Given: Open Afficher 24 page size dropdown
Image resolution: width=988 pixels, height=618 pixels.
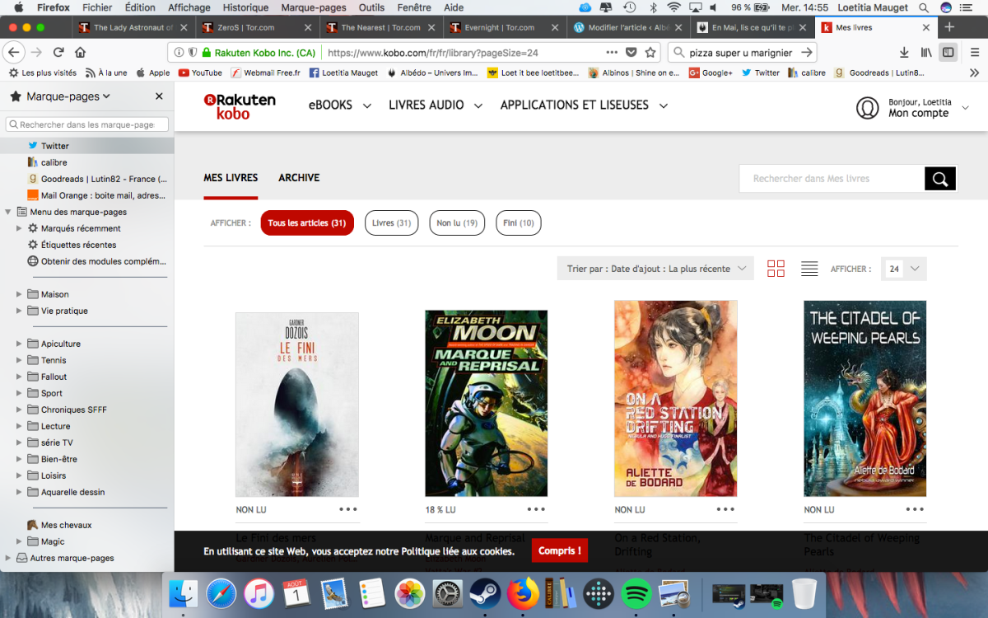Looking at the screenshot, I should (903, 269).
